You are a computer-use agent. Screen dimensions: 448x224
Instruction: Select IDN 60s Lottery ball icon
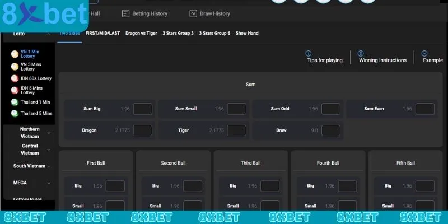click(15, 78)
